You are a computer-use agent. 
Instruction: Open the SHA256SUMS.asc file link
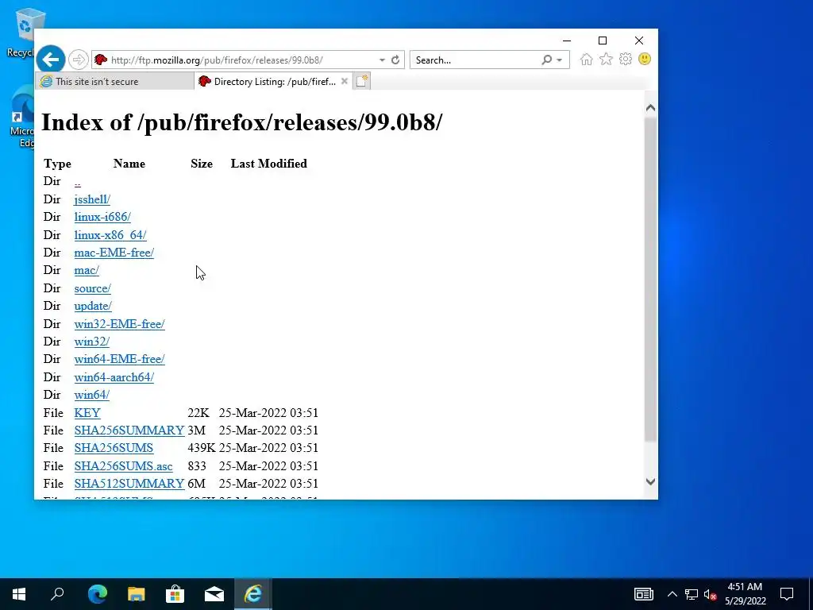(x=123, y=465)
